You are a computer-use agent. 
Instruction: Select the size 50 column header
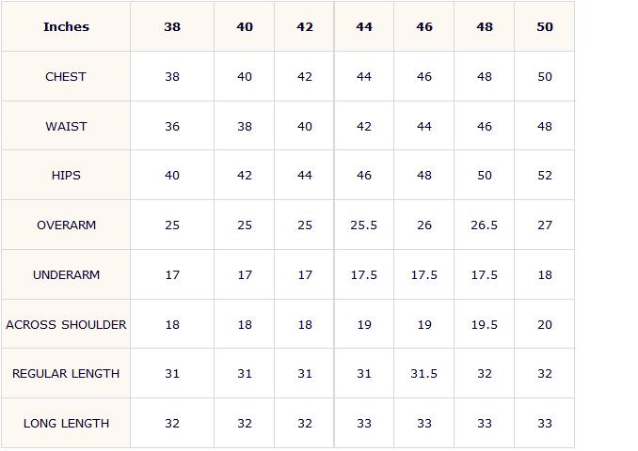pos(545,27)
